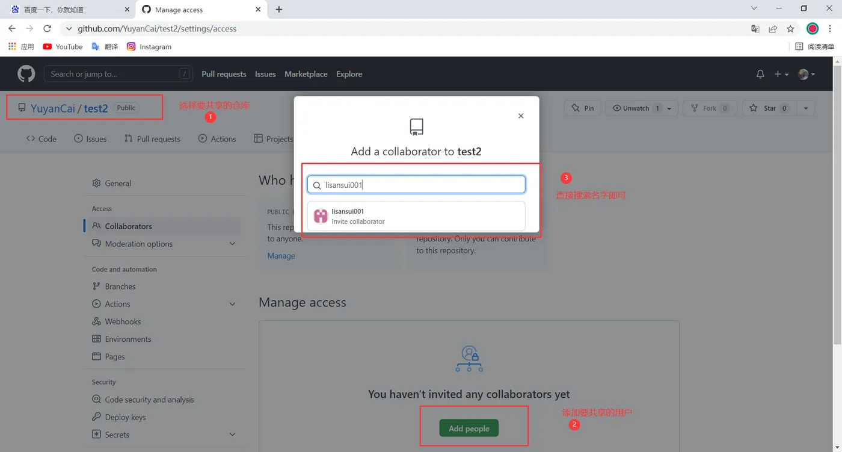Click the browser address bar URL
The width and height of the screenshot is (842, 452).
coord(157,28)
